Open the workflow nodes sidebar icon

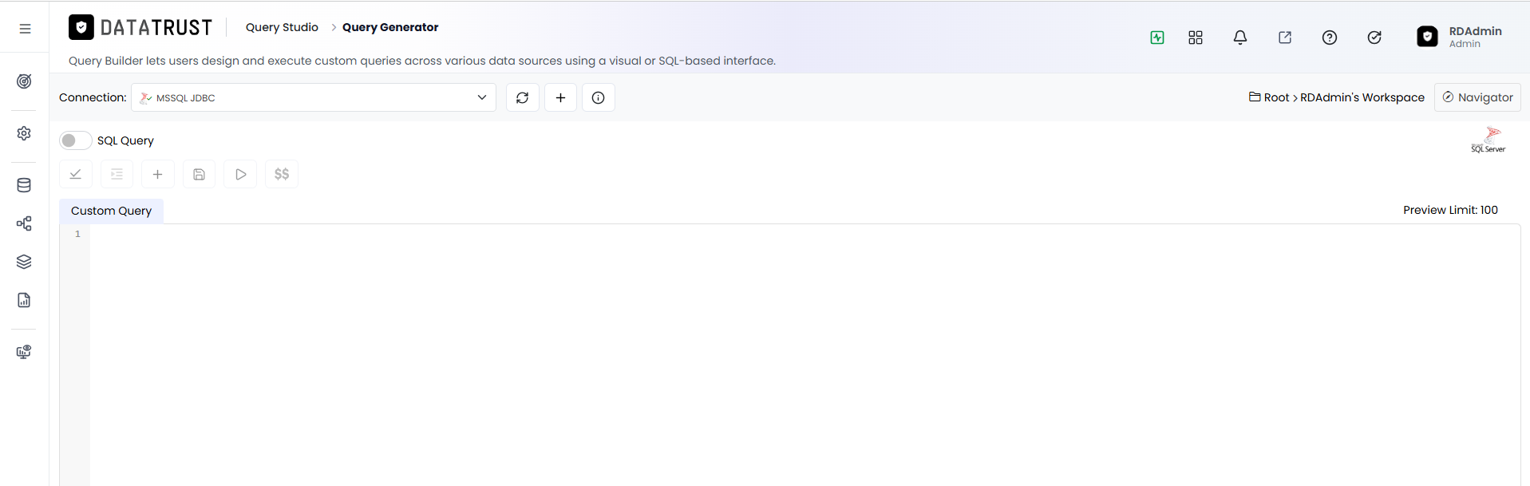[24, 223]
